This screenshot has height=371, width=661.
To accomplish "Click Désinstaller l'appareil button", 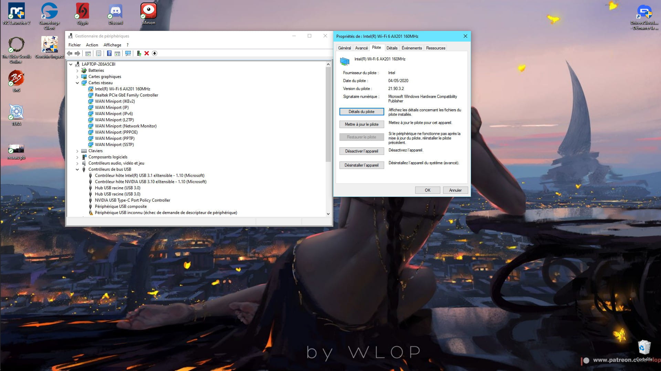I will tap(361, 165).
